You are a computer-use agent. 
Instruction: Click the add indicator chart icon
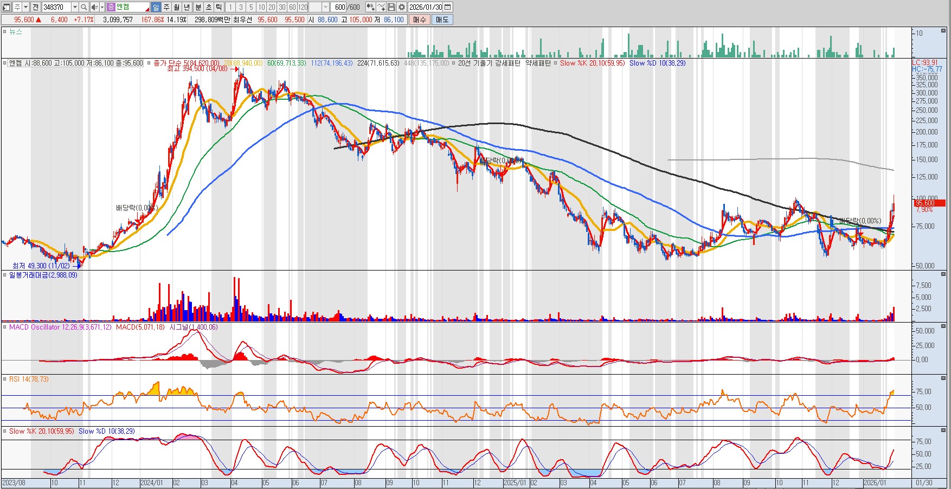point(370,7)
